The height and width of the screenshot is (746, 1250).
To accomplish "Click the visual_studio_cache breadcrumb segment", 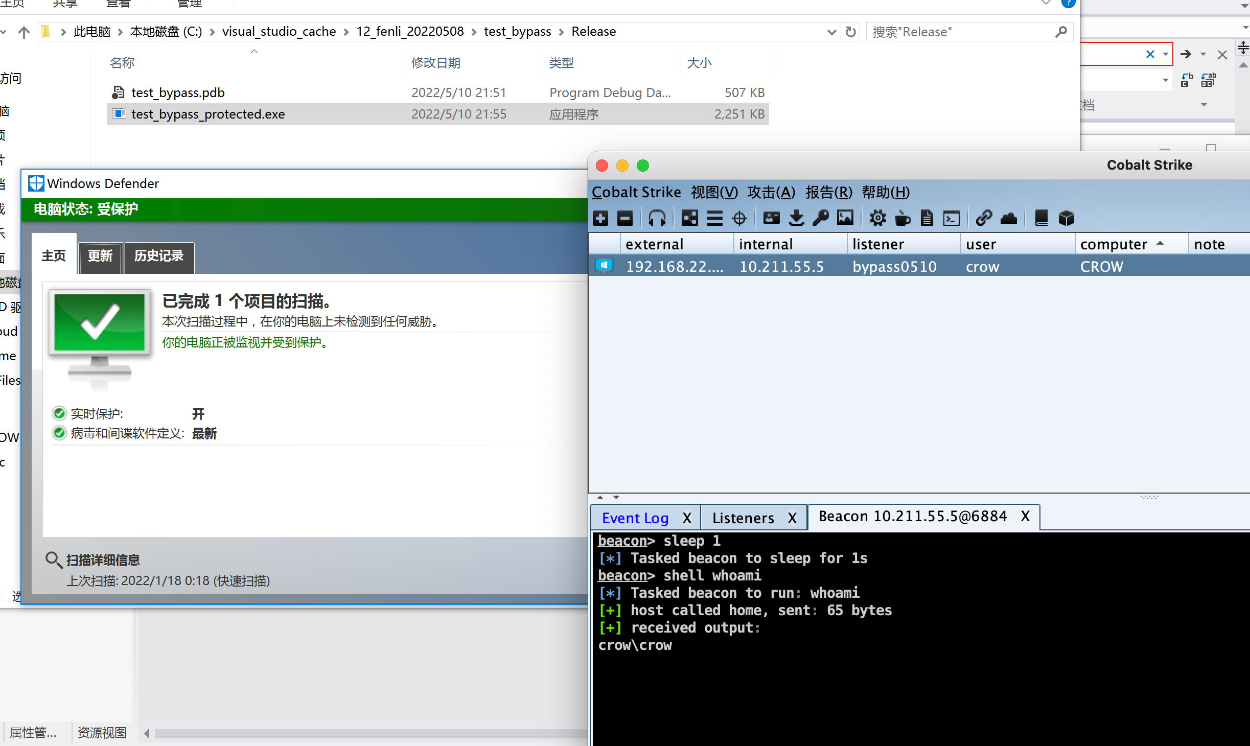I will tap(279, 32).
